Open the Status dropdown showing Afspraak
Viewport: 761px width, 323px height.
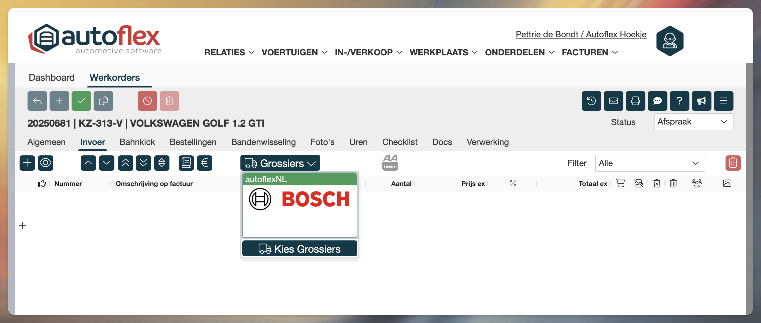693,122
